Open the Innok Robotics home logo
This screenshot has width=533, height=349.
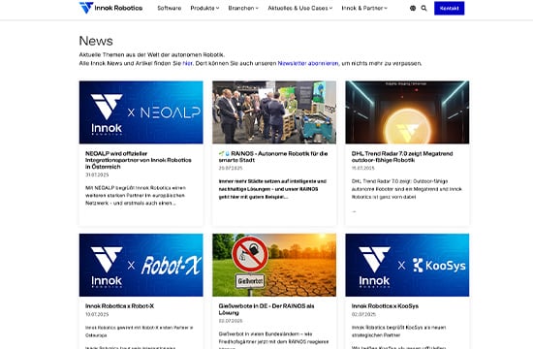point(110,8)
